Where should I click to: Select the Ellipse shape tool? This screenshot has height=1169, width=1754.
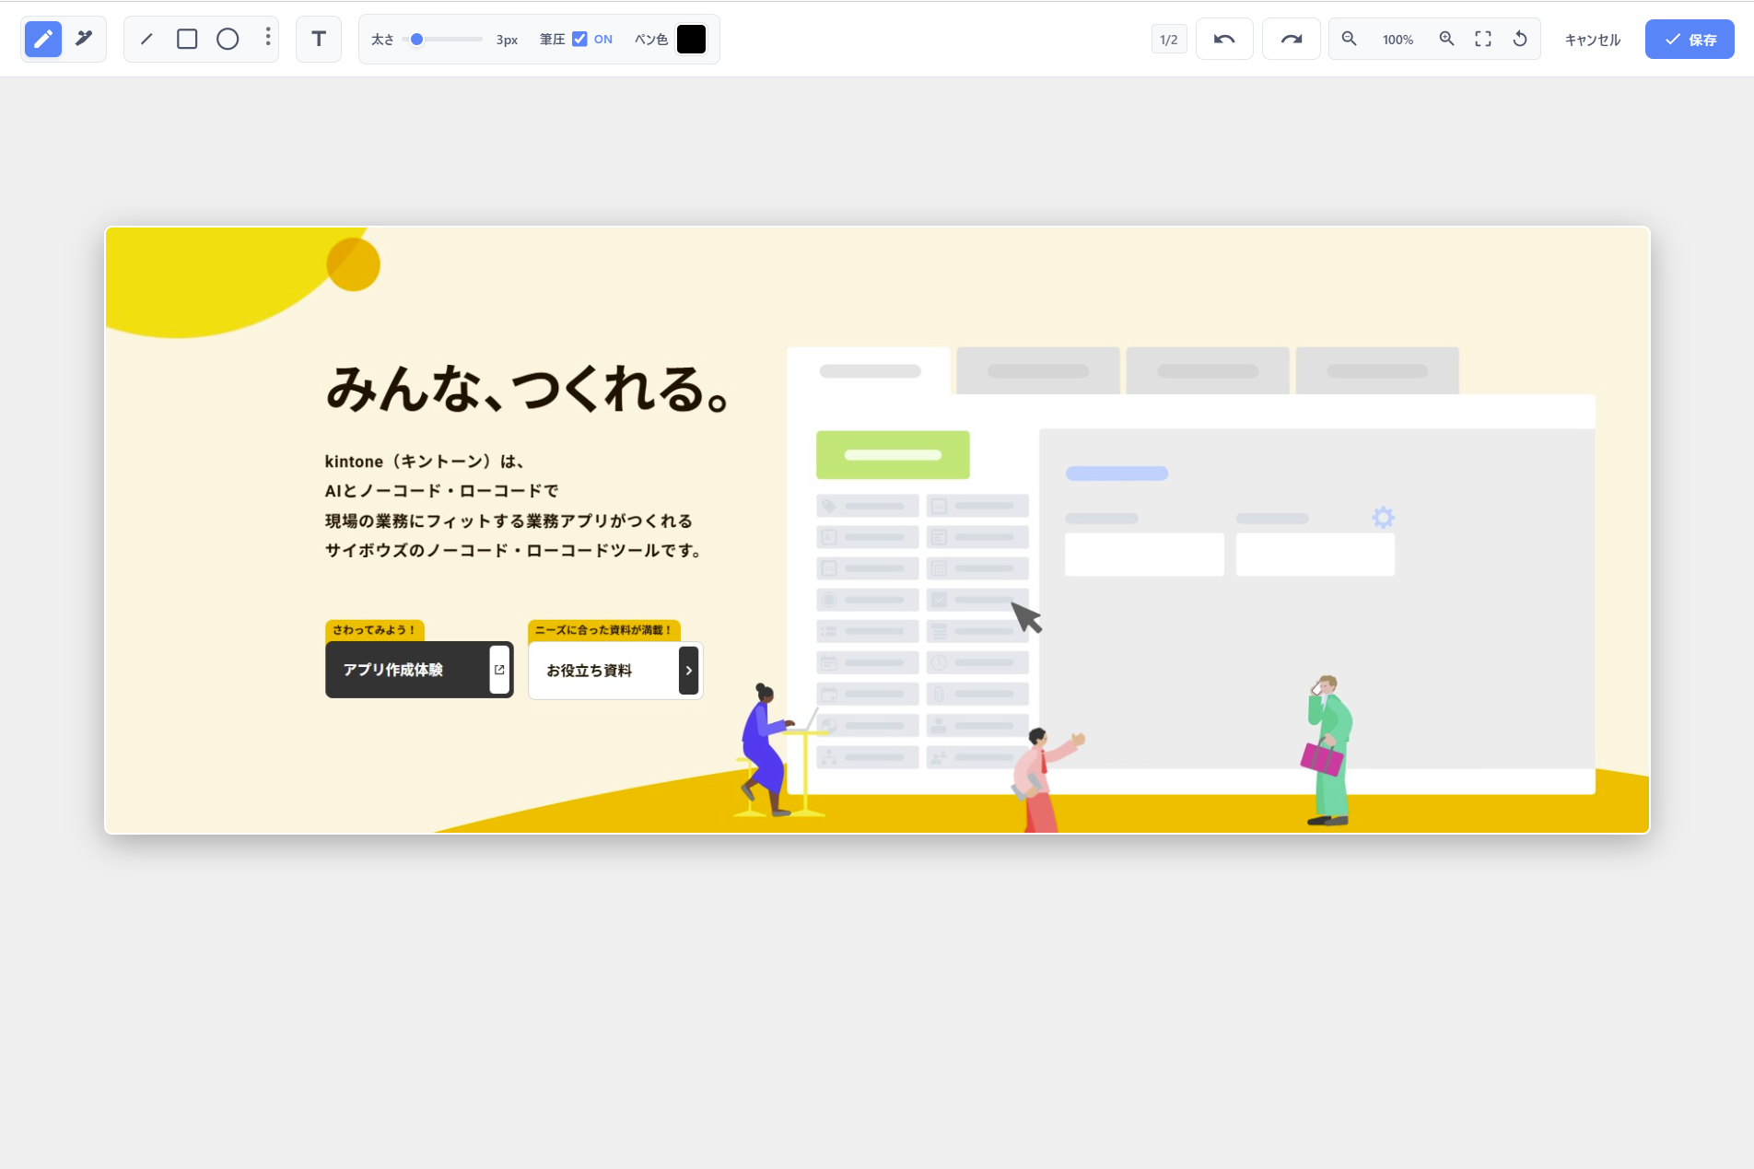tap(228, 39)
